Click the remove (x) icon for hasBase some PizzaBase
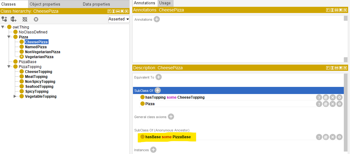 coord(333,137)
